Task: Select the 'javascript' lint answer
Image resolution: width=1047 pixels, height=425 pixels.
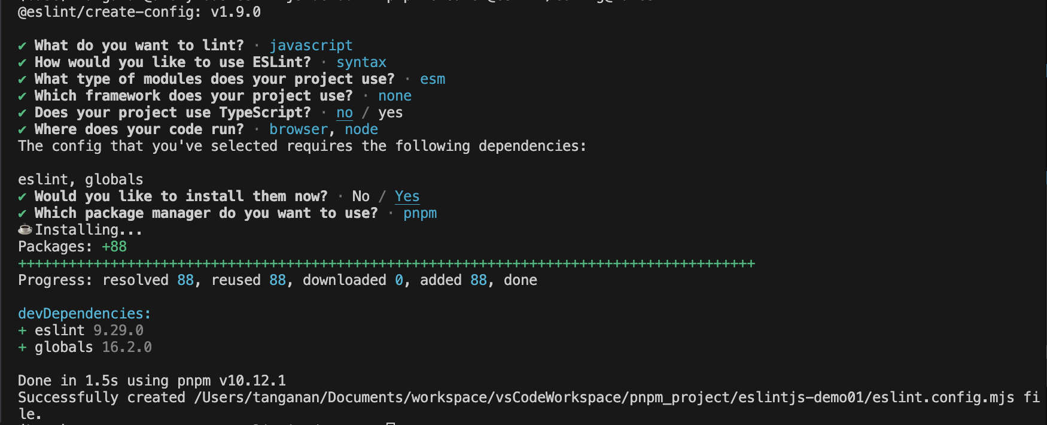Action: (x=311, y=45)
